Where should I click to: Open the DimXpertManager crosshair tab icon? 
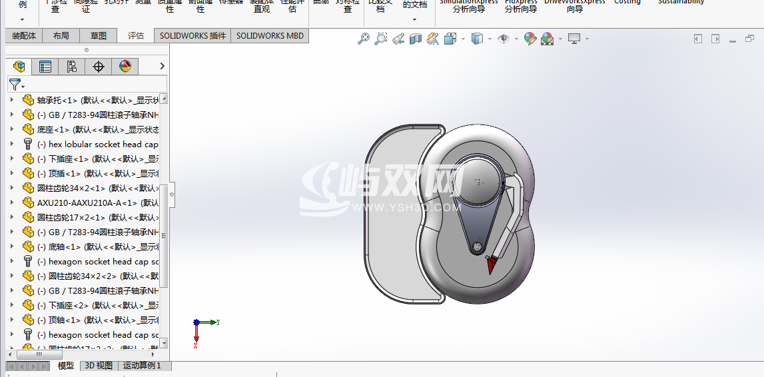click(99, 66)
